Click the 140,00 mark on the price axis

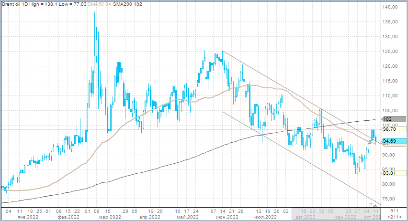(391, 7)
